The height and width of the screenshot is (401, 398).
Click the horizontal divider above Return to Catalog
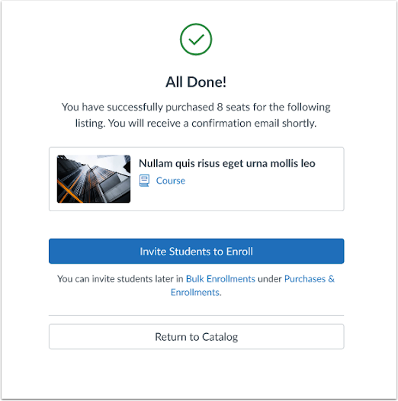[196, 316]
